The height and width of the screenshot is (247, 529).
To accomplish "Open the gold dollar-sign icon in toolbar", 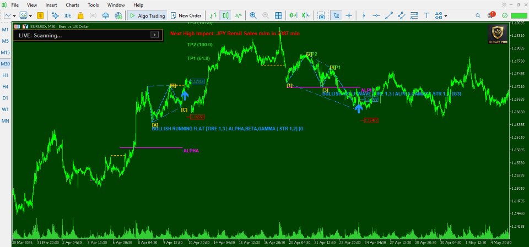I will [40, 15].
